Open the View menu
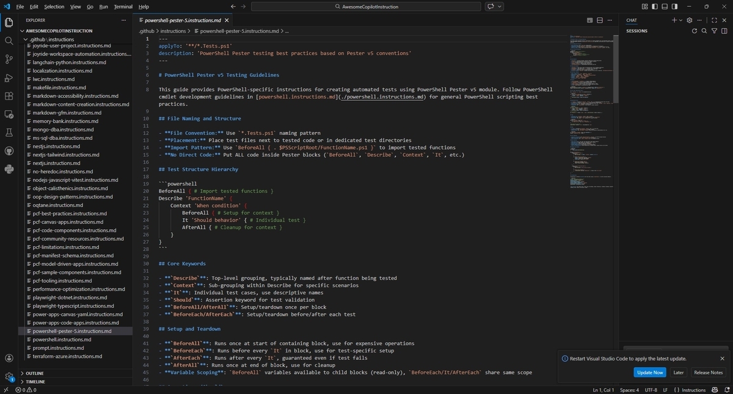Viewport: 733px width, 394px height. pos(75,7)
